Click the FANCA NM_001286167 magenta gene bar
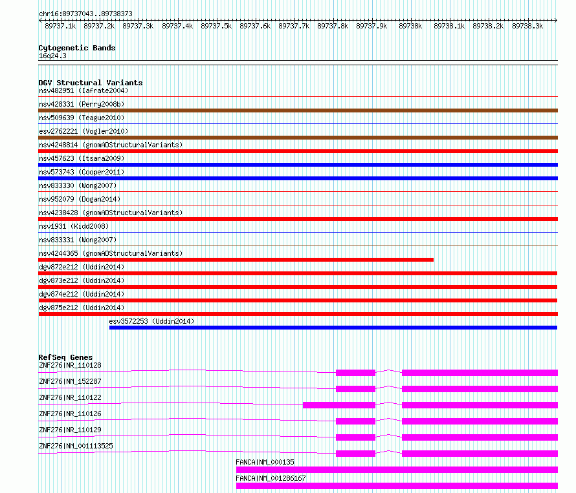The width and height of the screenshot is (576, 493). pos(397,486)
